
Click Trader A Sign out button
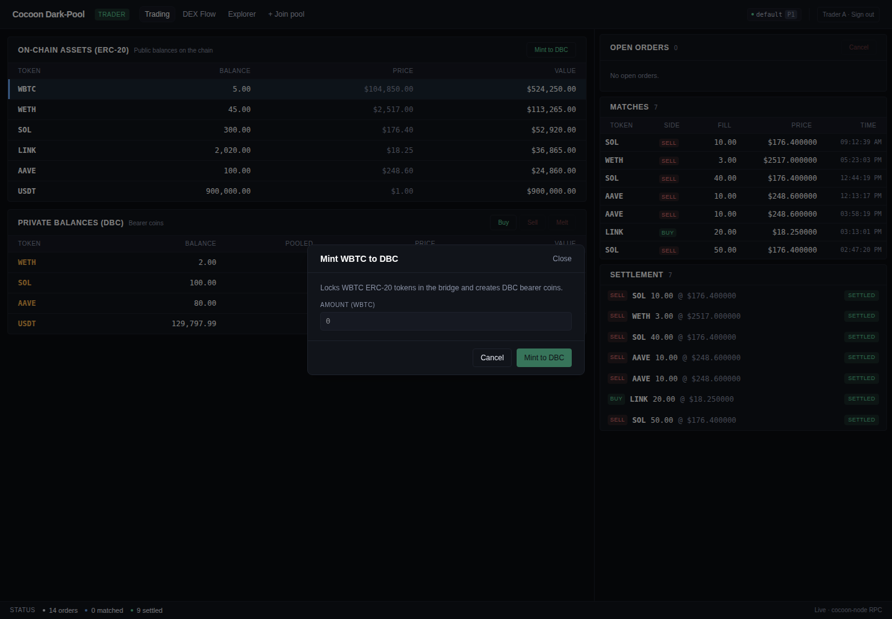(x=848, y=14)
